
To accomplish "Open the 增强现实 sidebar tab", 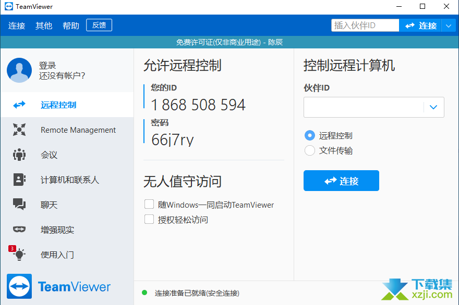I will pos(67,230).
